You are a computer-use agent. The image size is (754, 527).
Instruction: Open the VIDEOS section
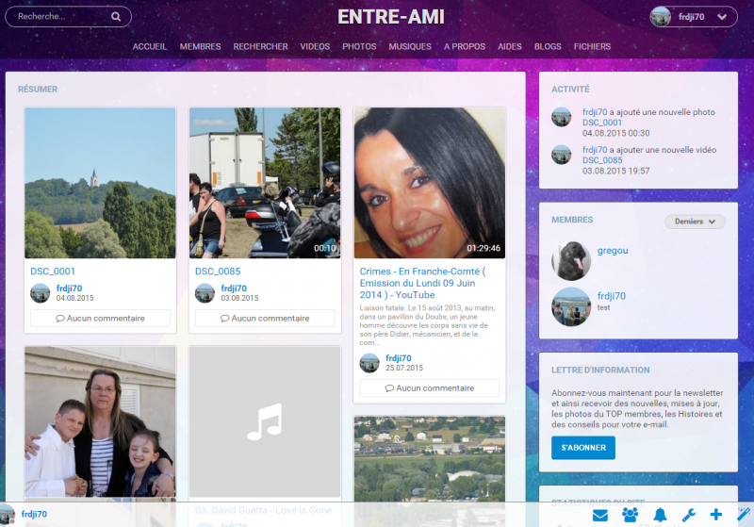coord(315,46)
